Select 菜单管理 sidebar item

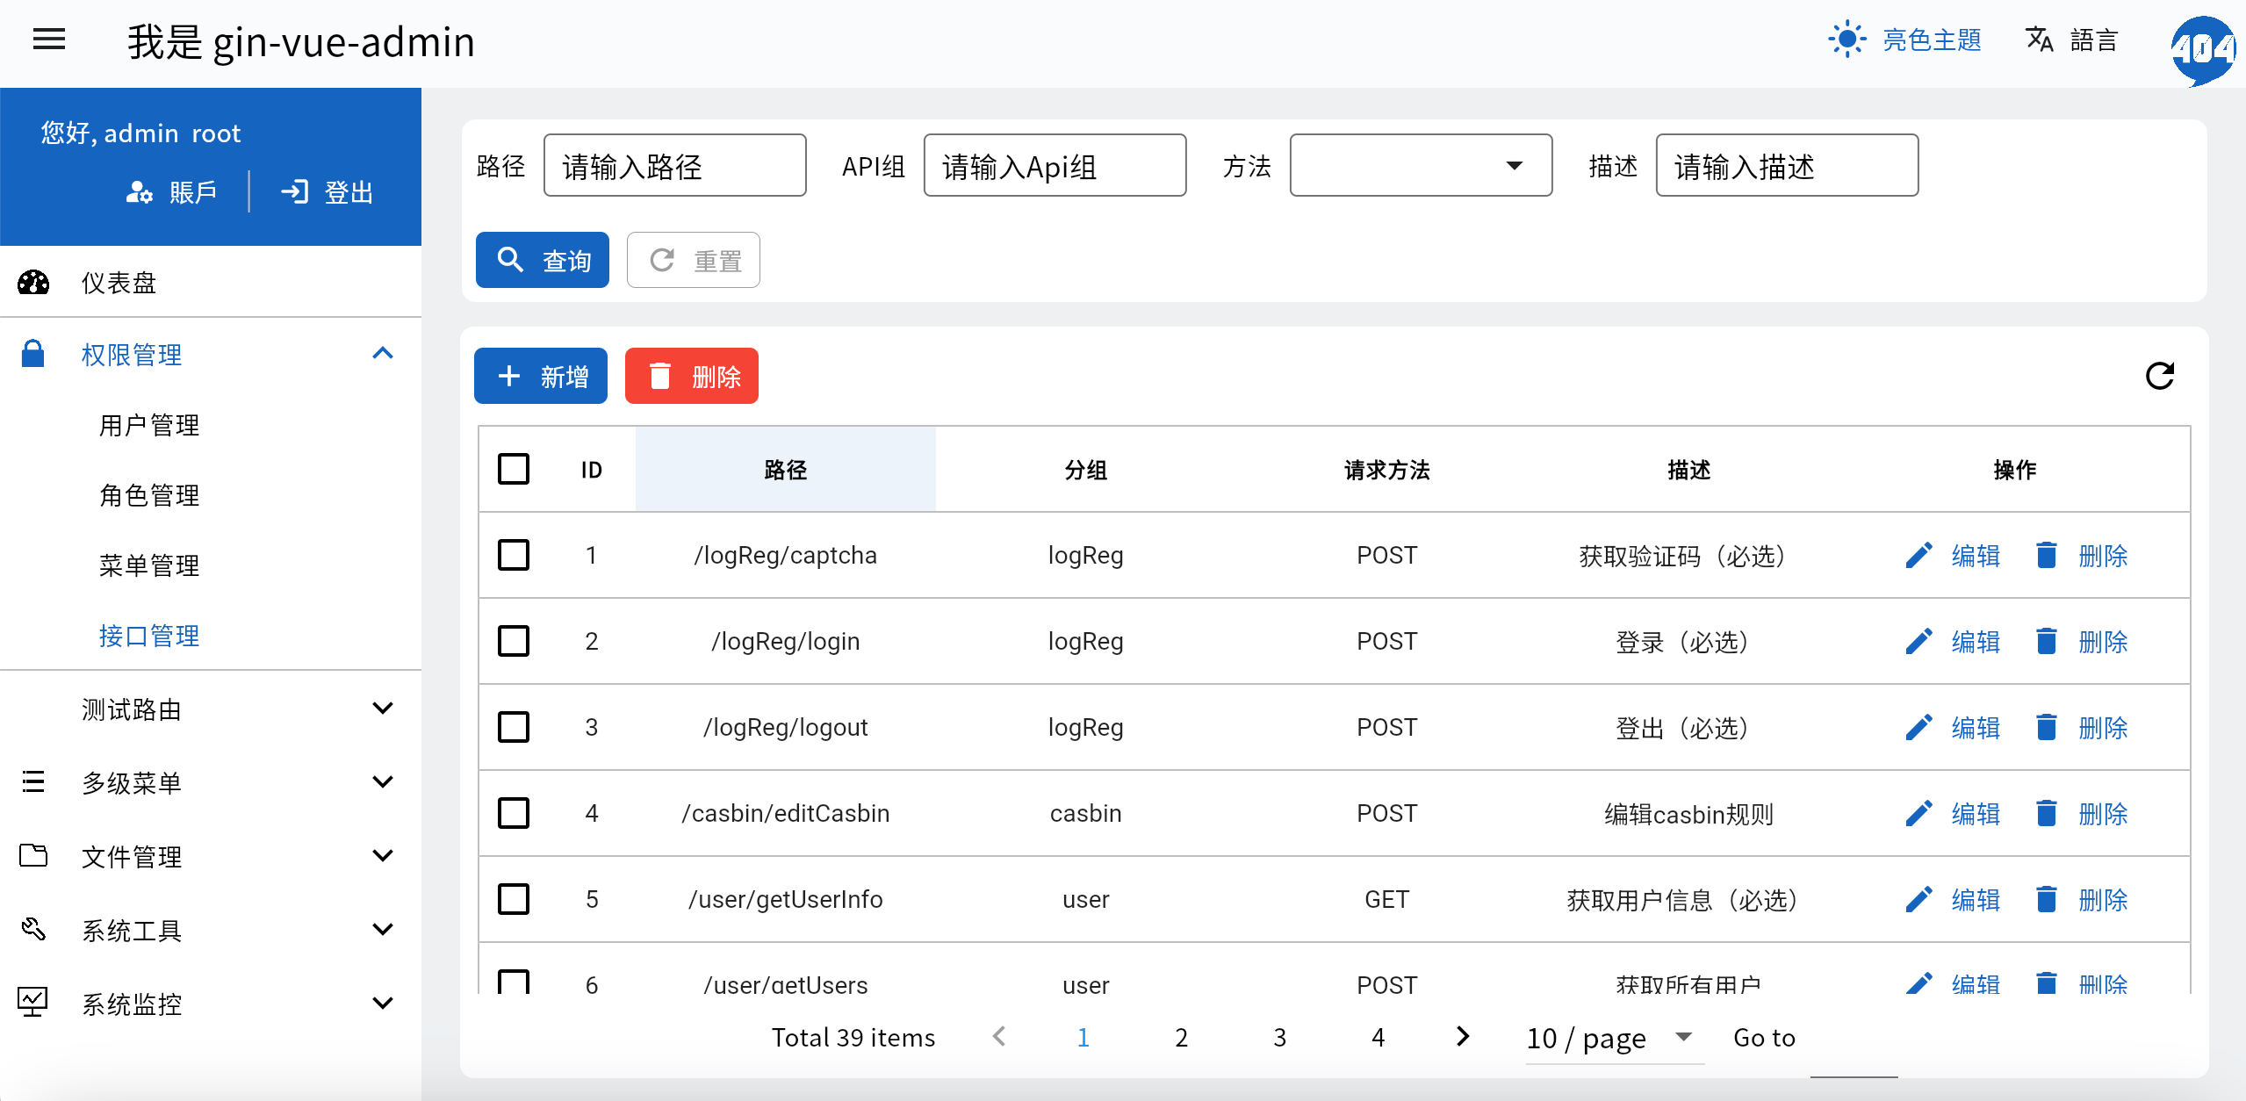coord(149,565)
